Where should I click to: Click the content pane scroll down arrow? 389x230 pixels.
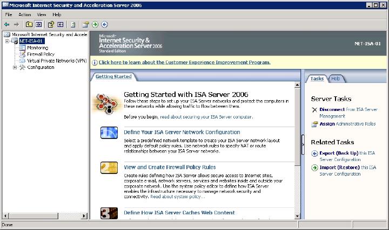coord(297,216)
